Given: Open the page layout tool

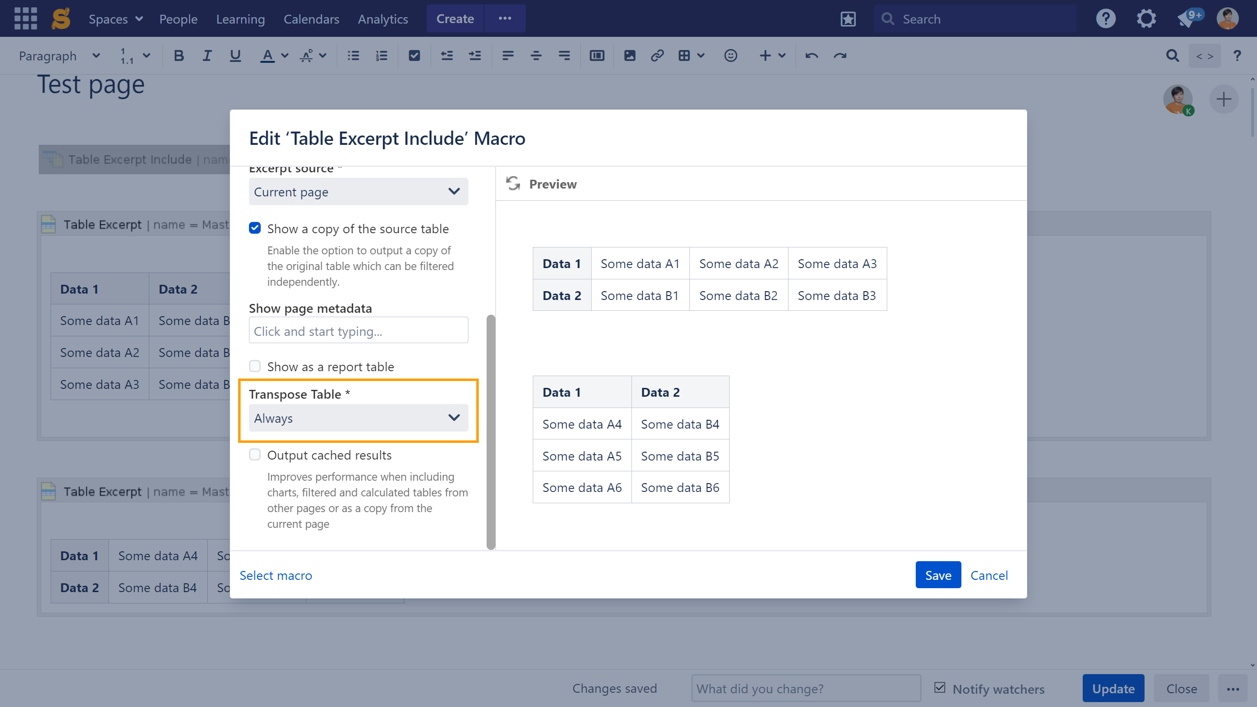Looking at the screenshot, I should 597,55.
